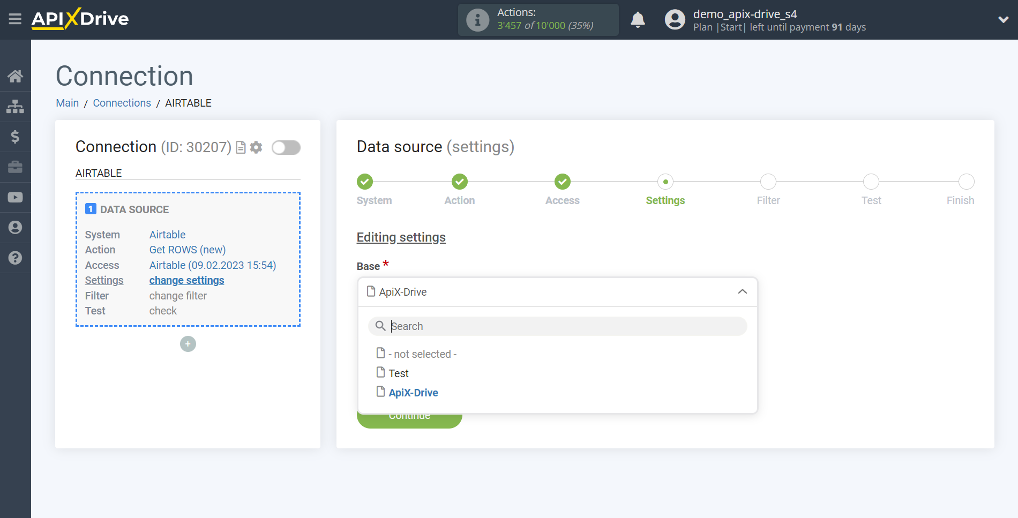Image resolution: width=1018 pixels, height=518 pixels.
Task: Open the notifications bell
Action: (x=638, y=20)
